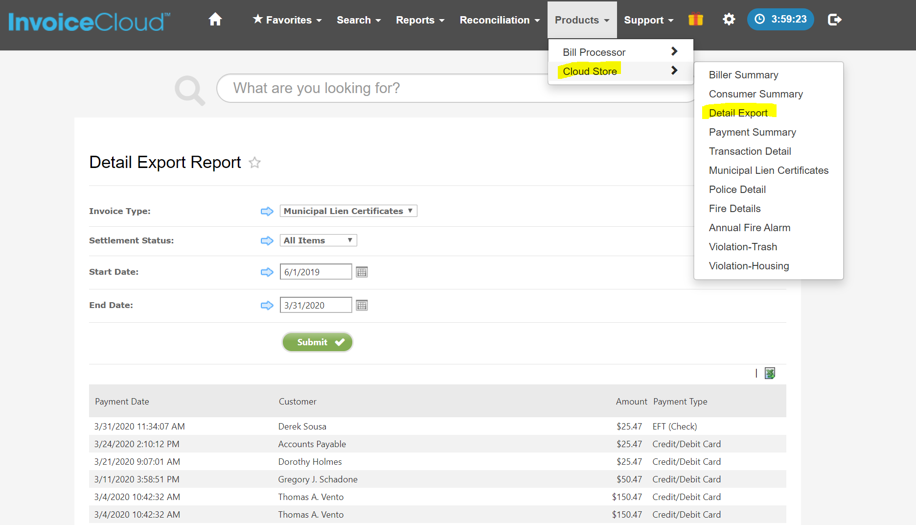Select the Accounts Payable customer cell
Viewport: 916px width, 525px height.
coord(312,444)
